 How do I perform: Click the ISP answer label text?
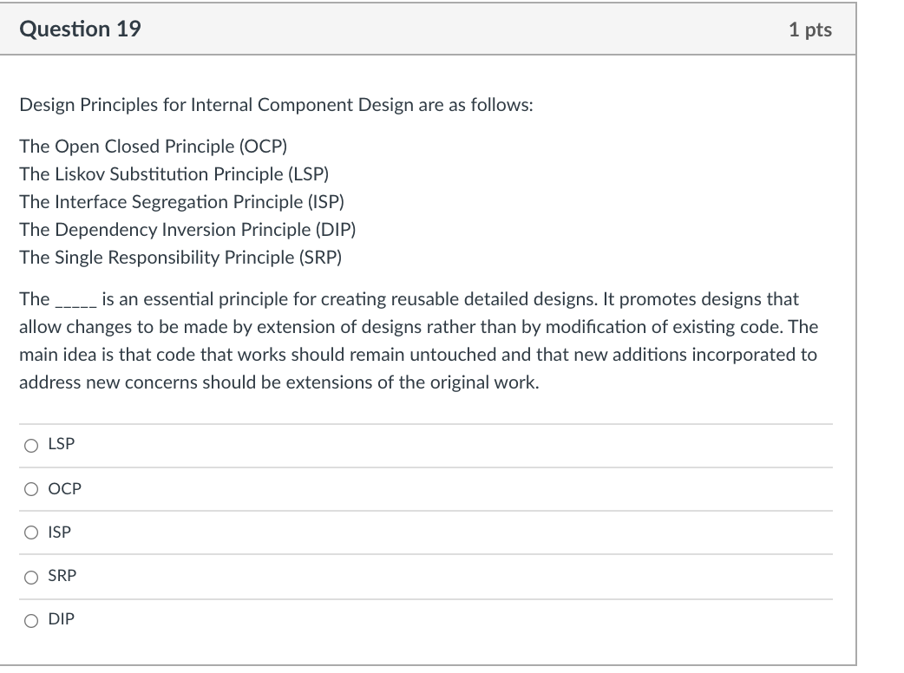[x=58, y=533]
